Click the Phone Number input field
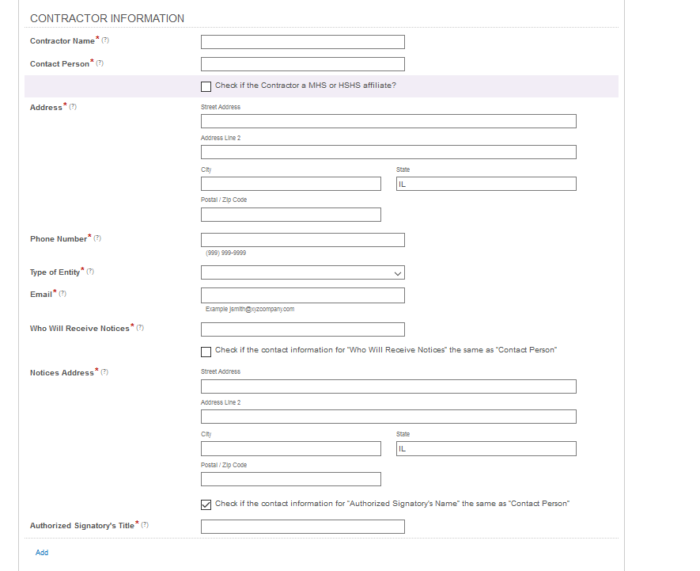700x571 pixels. click(302, 239)
